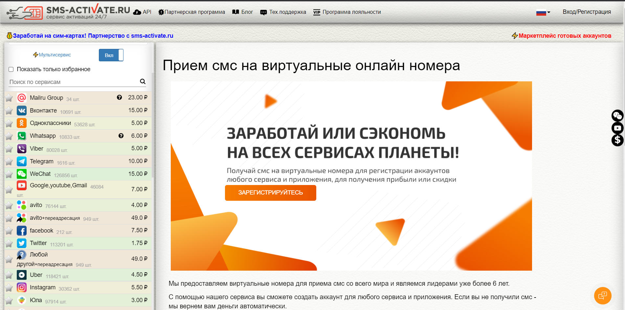
Task: Click the service search magnifier icon
Action: pyautogui.click(x=143, y=81)
